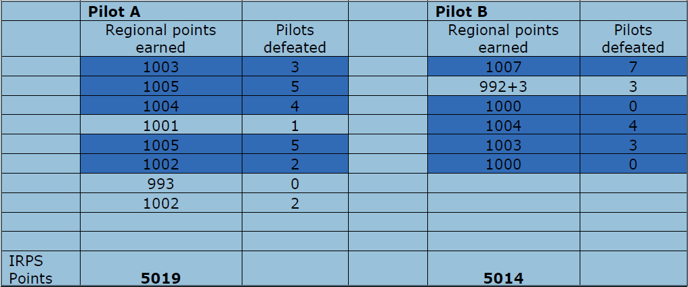Select Pilot B's 1007 points cell
688x287 pixels.
504,66
